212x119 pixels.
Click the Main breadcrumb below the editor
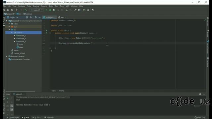tap(54, 91)
